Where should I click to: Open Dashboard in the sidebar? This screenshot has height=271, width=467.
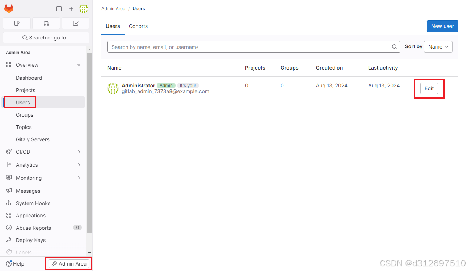point(29,78)
